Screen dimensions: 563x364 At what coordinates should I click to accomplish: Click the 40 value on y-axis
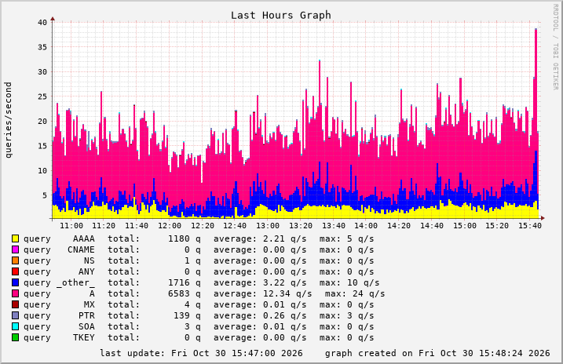(x=42, y=23)
